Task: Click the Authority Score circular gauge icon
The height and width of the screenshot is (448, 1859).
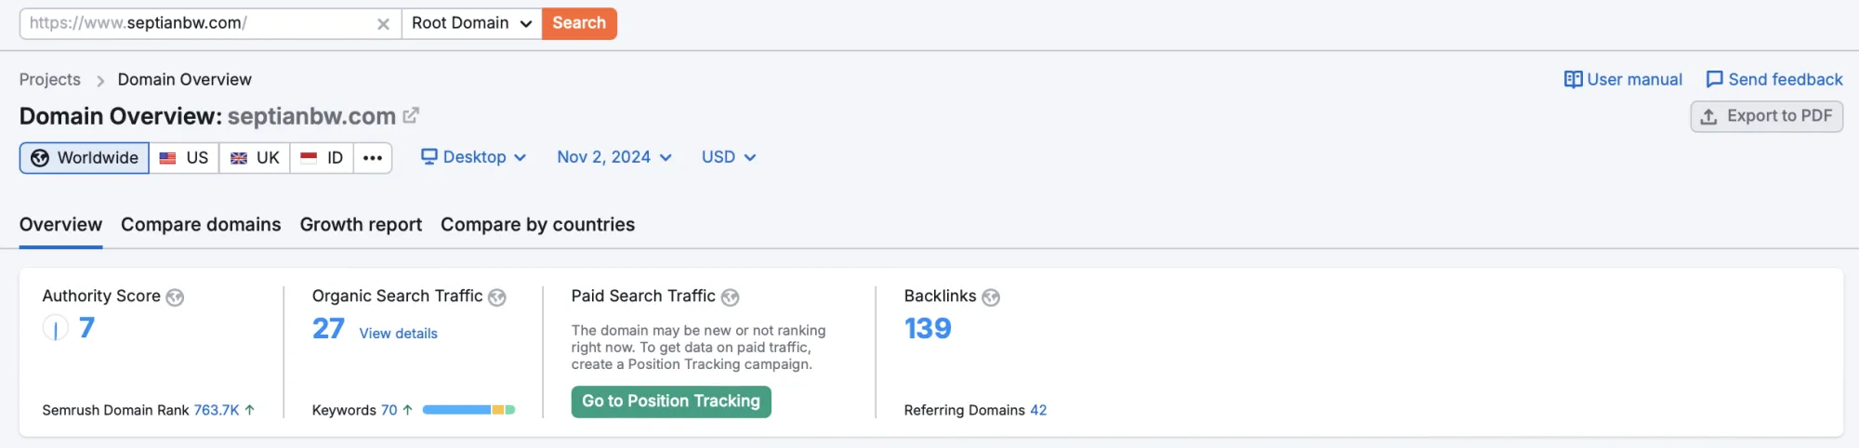Action: [56, 328]
